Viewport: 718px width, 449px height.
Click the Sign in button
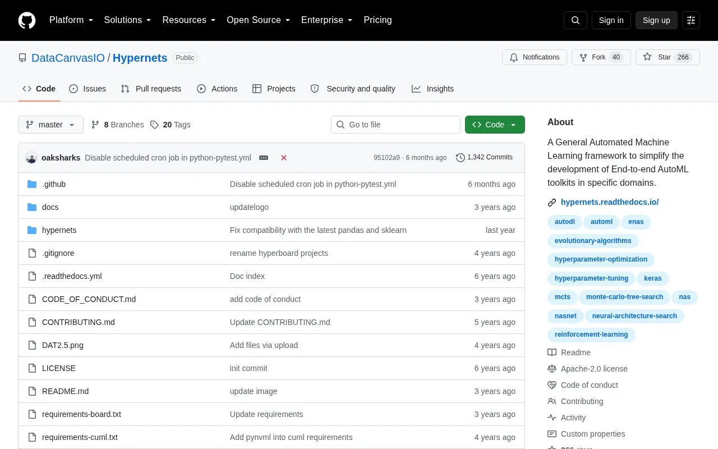pyautogui.click(x=611, y=20)
